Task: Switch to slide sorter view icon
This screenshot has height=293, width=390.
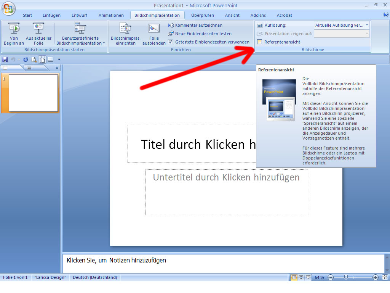Action: click(x=301, y=277)
